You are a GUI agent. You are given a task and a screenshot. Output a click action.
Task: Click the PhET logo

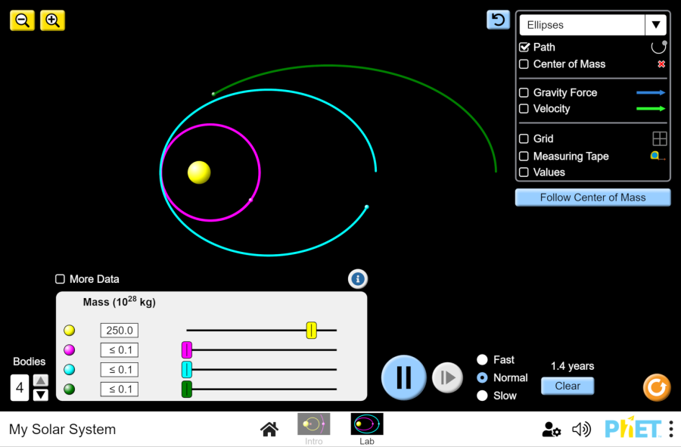(x=633, y=429)
